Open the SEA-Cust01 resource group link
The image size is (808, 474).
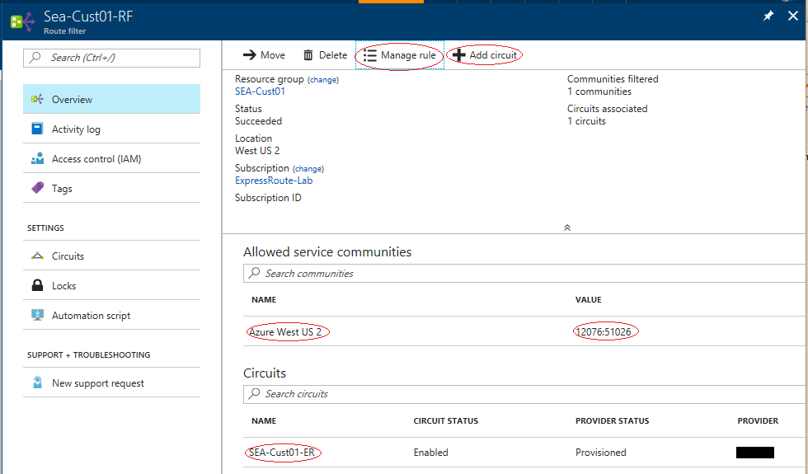click(x=260, y=92)
